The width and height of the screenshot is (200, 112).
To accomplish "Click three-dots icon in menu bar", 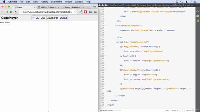I will (191, 2).
